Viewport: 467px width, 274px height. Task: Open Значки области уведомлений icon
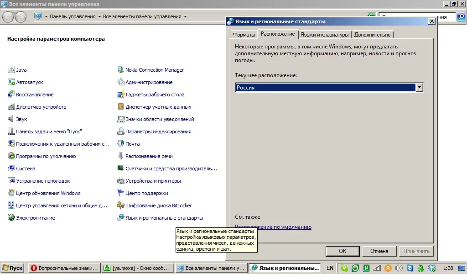coord(120,119)
